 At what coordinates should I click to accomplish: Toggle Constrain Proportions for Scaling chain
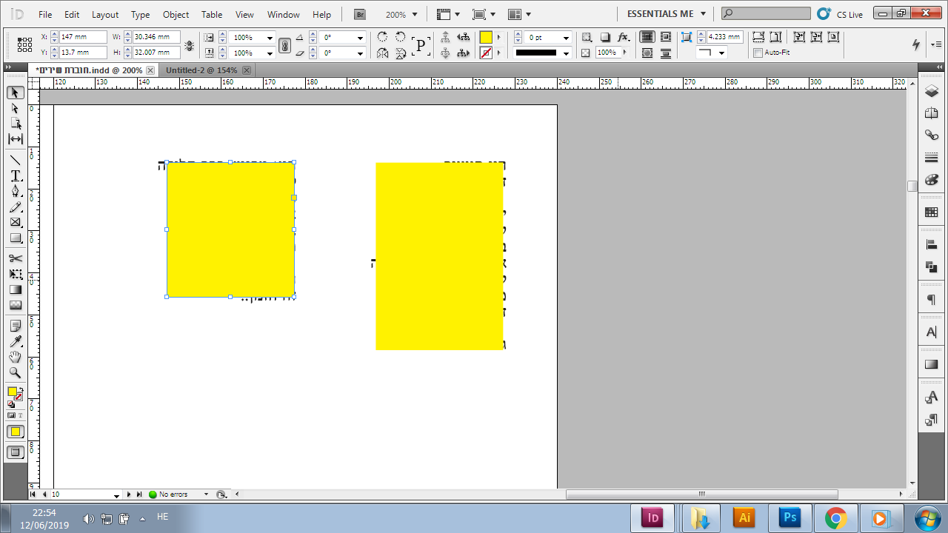click(284, 45)
